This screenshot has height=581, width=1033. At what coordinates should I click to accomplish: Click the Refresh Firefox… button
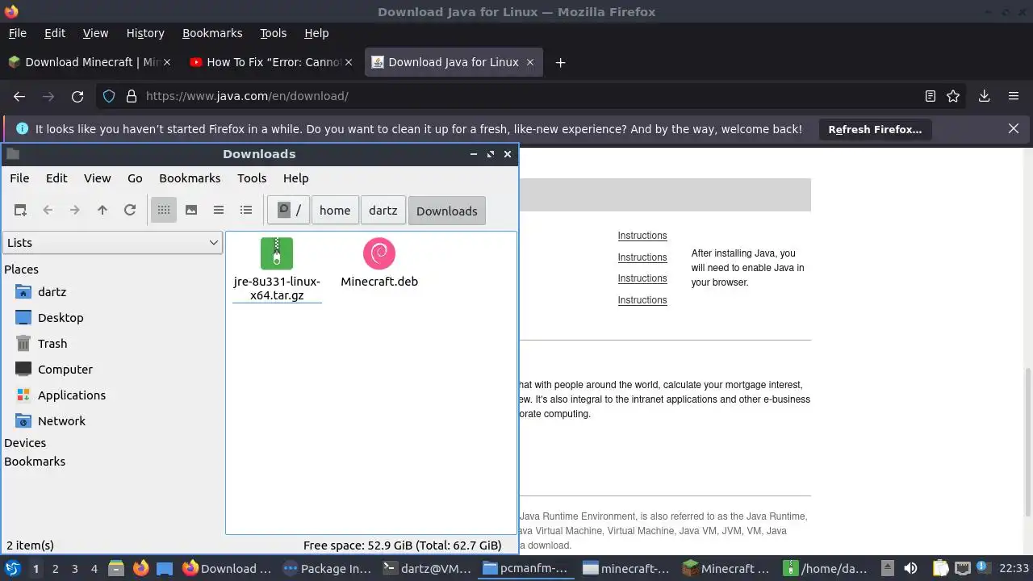(875, 129)
